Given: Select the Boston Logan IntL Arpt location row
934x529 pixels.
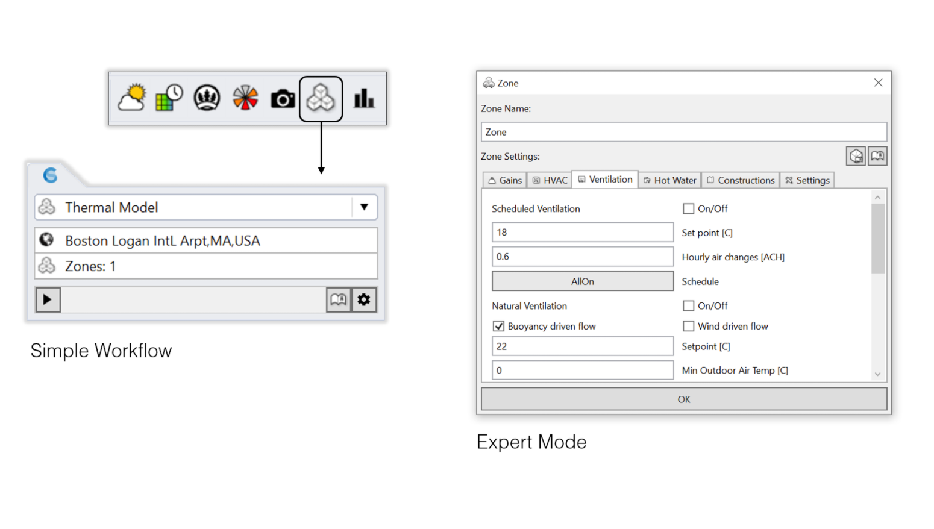Looking at the screenshot, I should click(206, 240).
